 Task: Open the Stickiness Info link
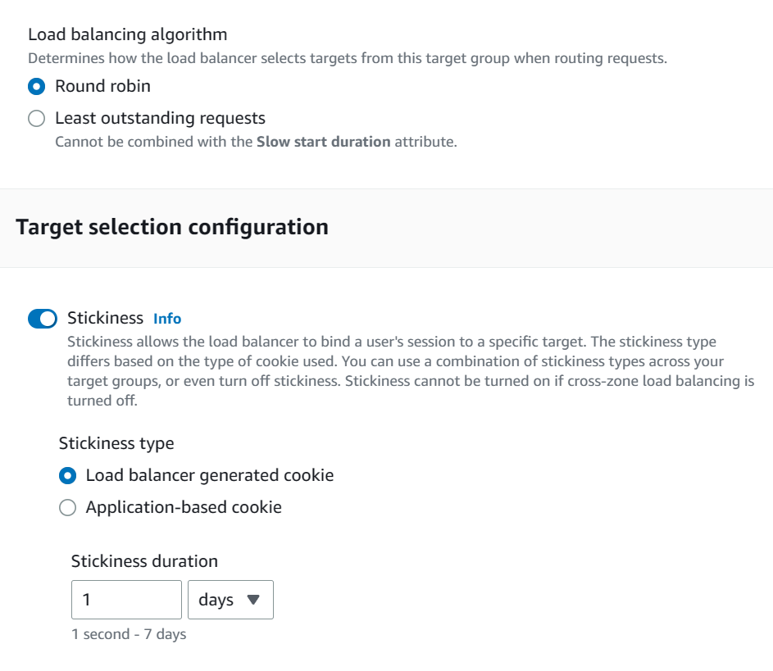coord(167,319)
